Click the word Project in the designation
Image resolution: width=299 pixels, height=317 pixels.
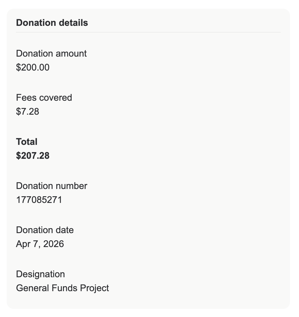(94, 288)
